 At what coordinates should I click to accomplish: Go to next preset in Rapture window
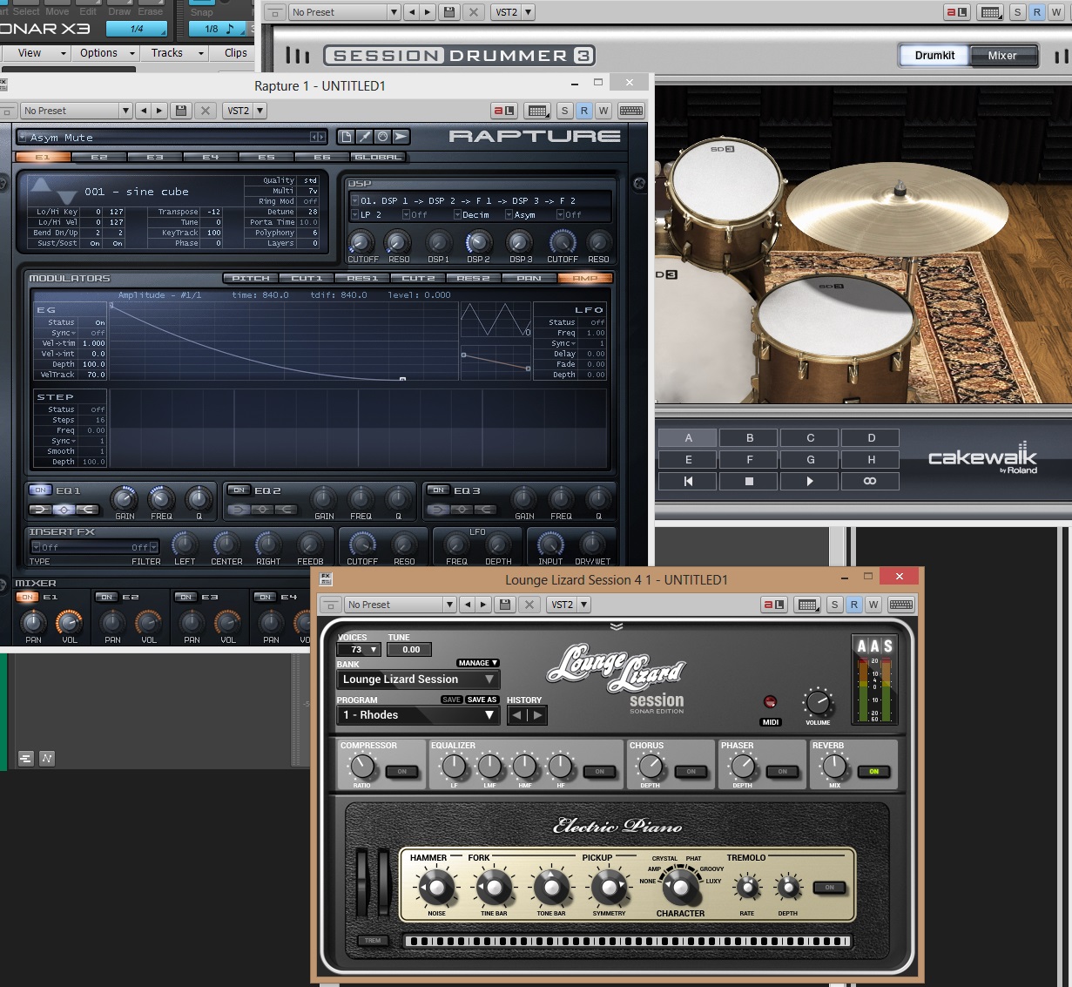pos(158,111)
